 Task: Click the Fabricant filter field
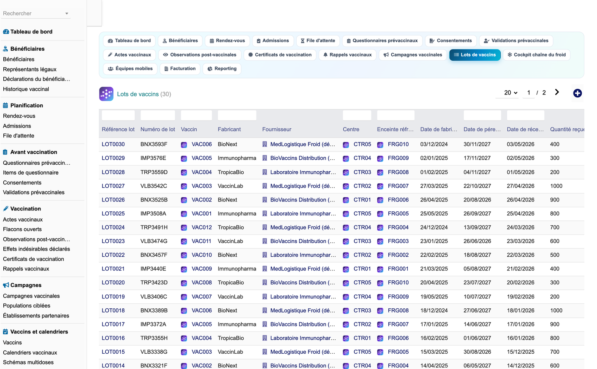[x=237, y=115]
